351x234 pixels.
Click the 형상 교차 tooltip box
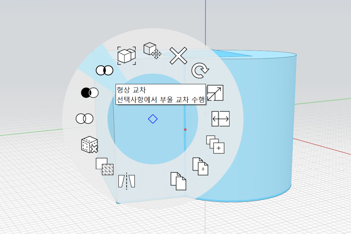(161, 95)
